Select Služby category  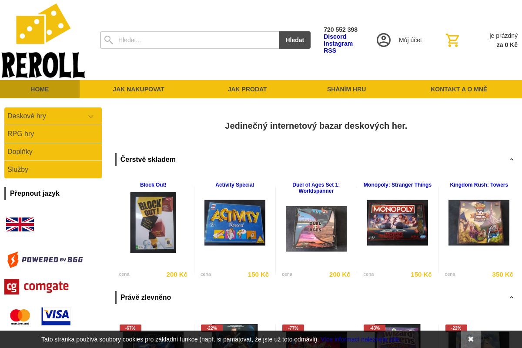pyautogui.click(x=53, y=170)
